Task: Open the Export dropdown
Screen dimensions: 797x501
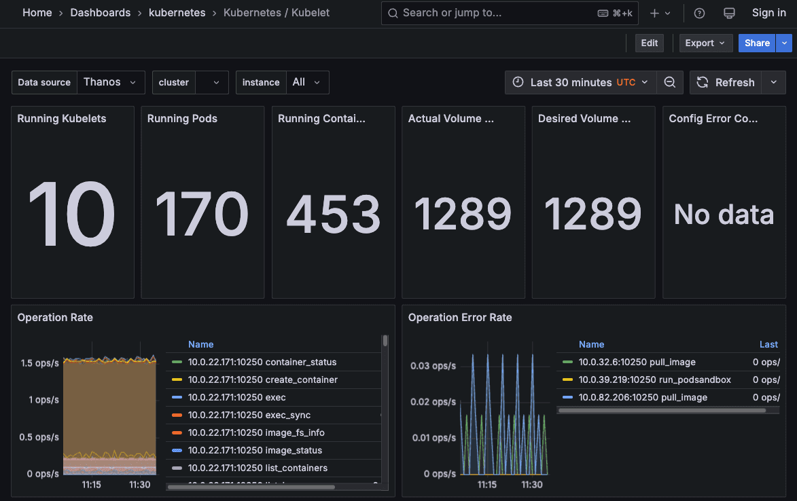Action: [705, 43]
